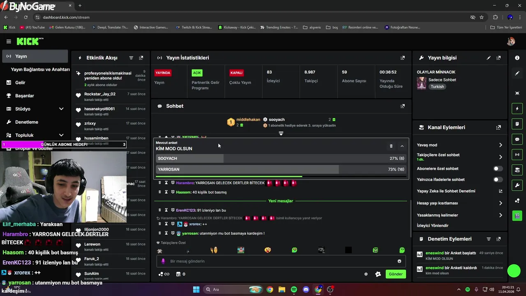526x296 pixels.
Task: Click the edit pencil in the right rail
Action: point(517,73)
